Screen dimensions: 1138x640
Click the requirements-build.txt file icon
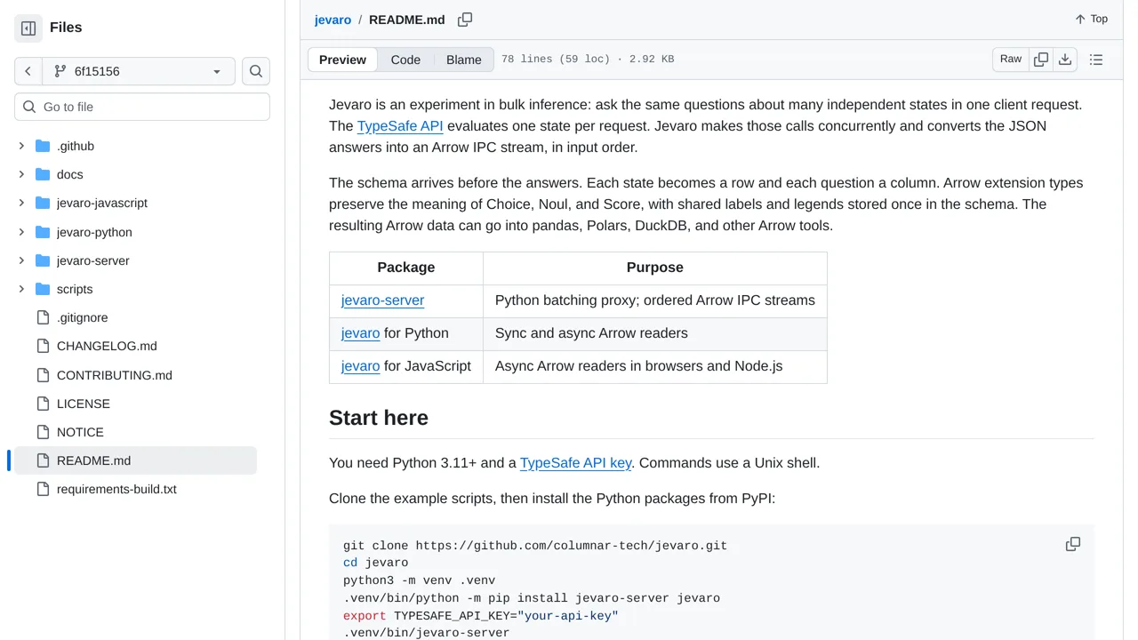click(43, 489)
